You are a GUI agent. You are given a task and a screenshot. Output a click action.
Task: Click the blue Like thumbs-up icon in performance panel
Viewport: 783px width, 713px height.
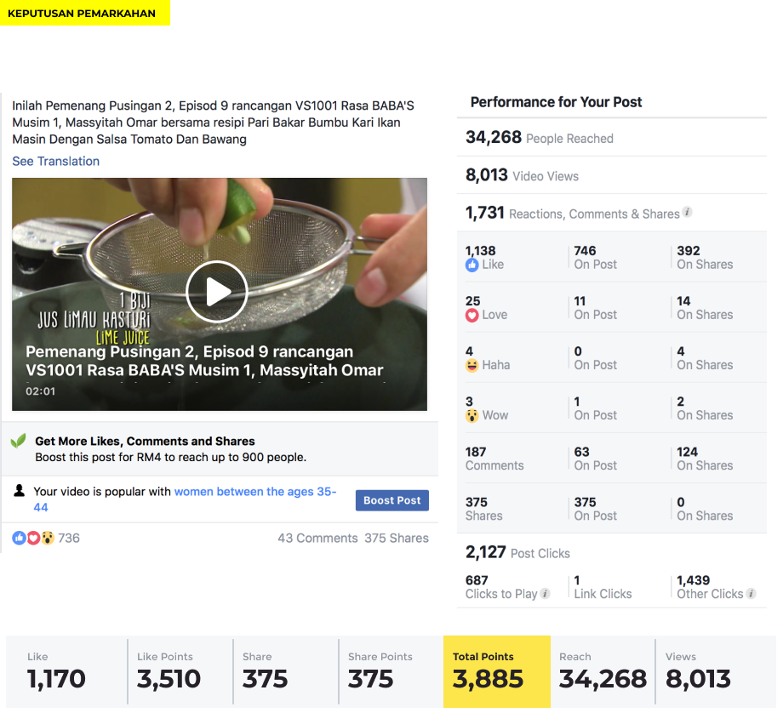(x=472, y=265)
